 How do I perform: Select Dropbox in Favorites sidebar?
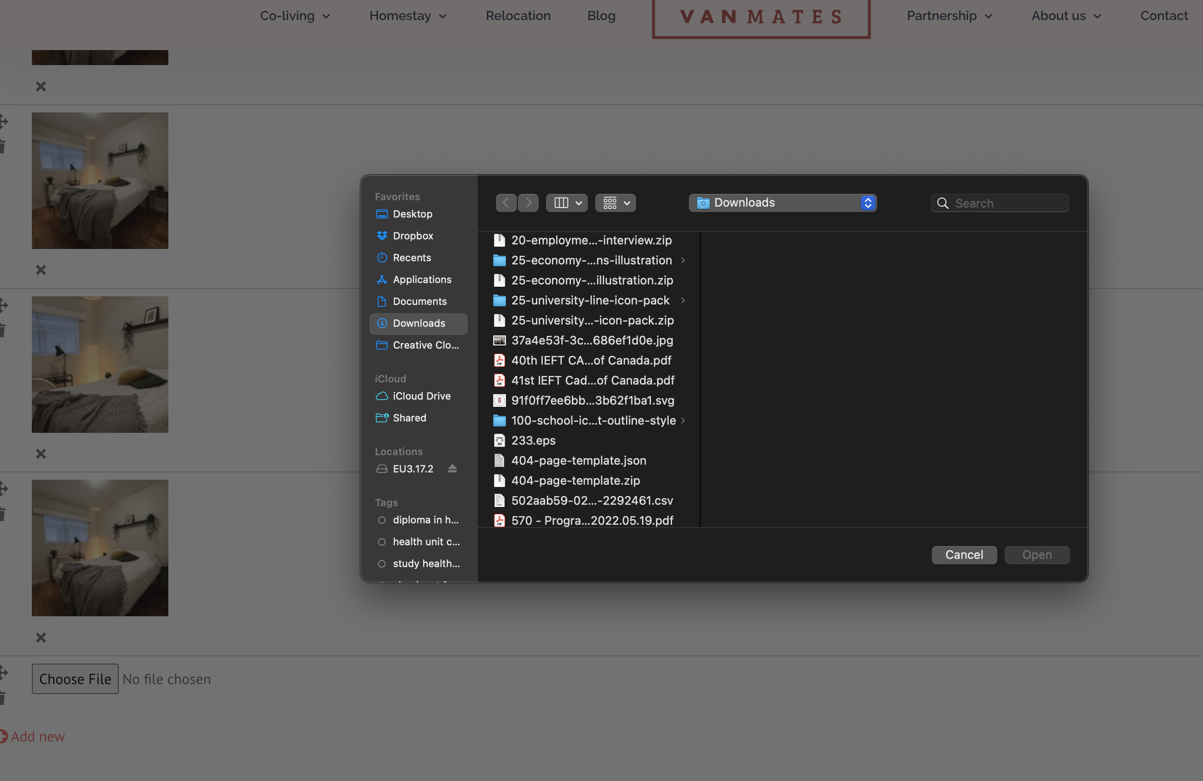pyautogui.click(x=418, y=236)
